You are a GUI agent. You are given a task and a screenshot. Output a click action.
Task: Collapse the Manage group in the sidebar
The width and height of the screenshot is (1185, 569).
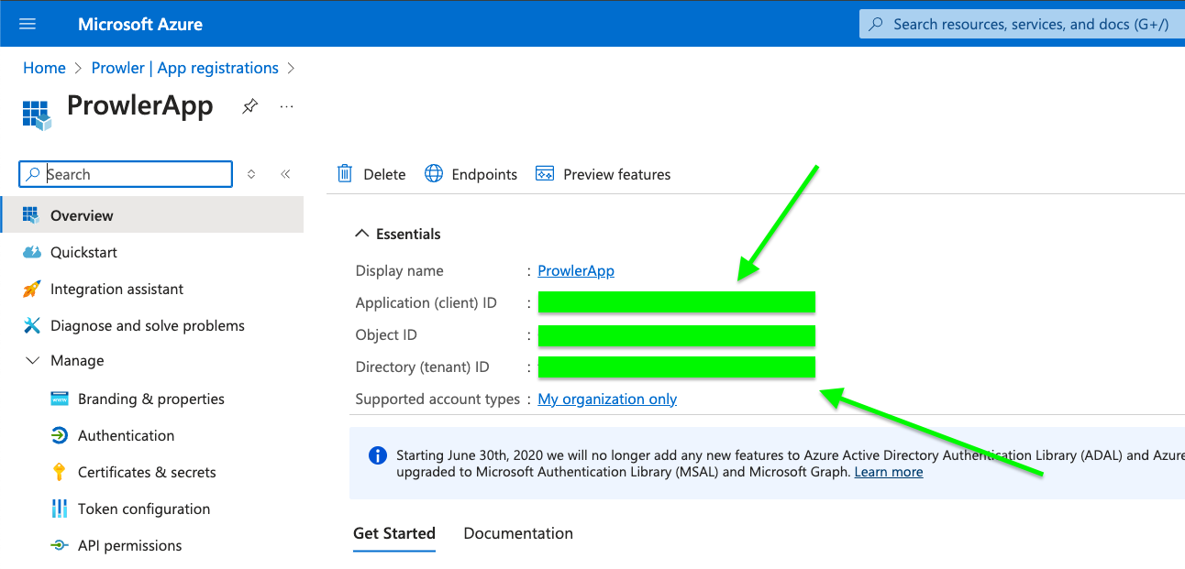[33, 361]
